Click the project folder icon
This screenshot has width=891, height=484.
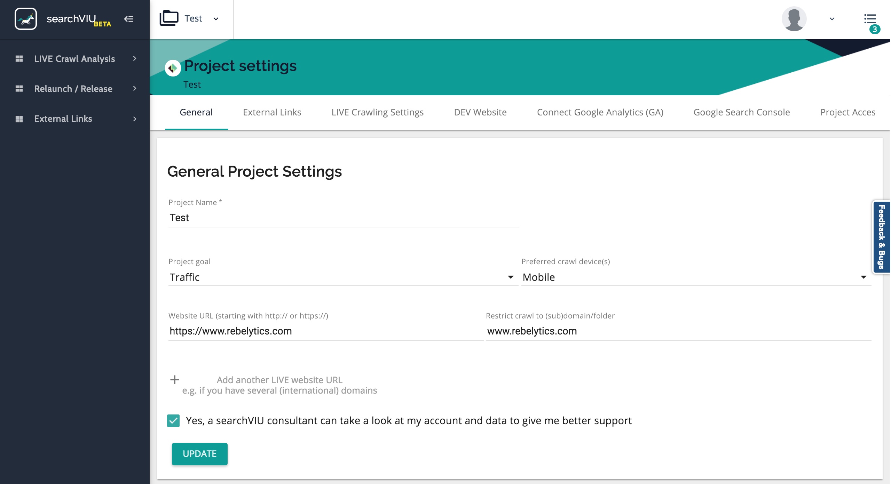[169, 18]
